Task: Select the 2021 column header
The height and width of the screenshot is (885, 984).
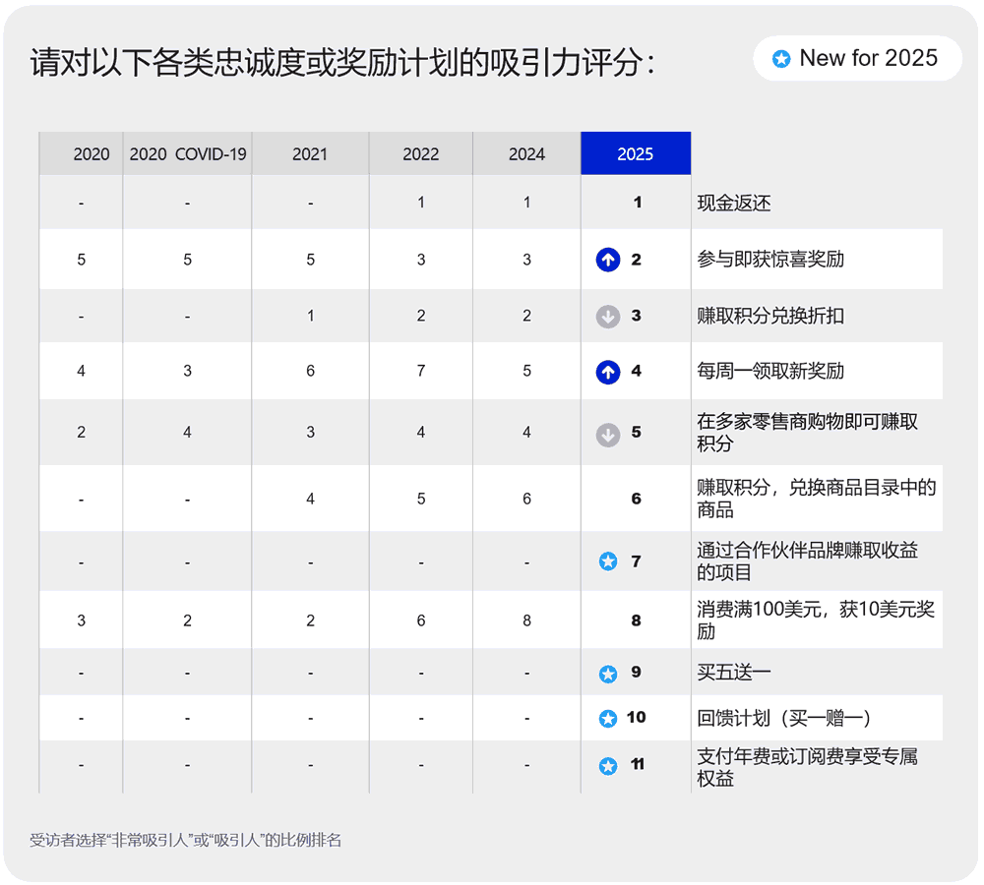Action: (310, 153)
